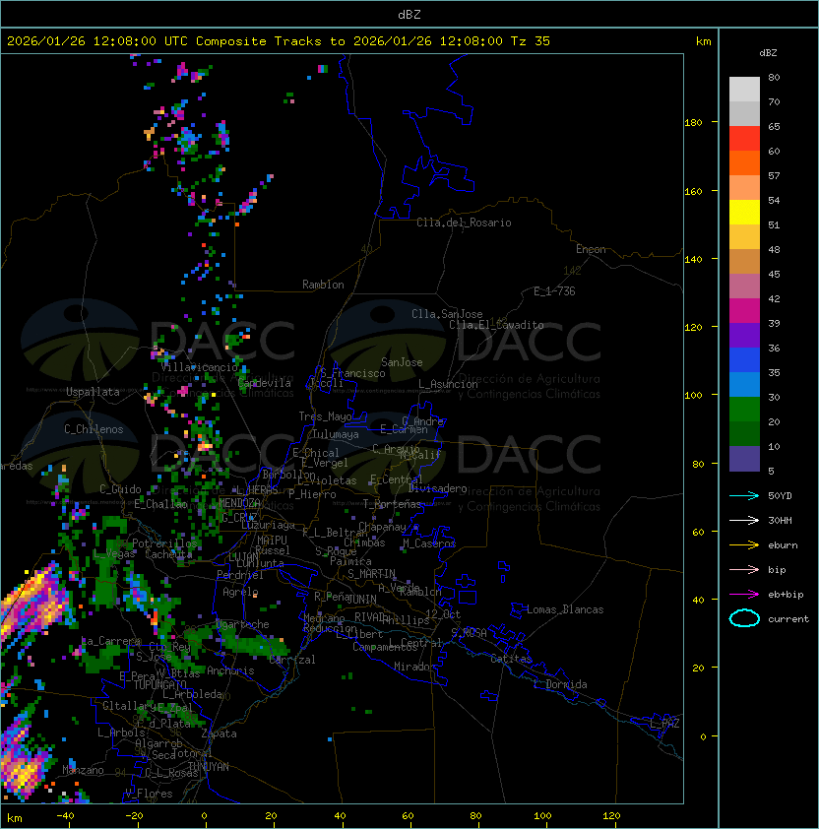This screenshot has height=829, width=819.
Task: Select the Lomas_Blancas label
Action: (x=565, y=609)
